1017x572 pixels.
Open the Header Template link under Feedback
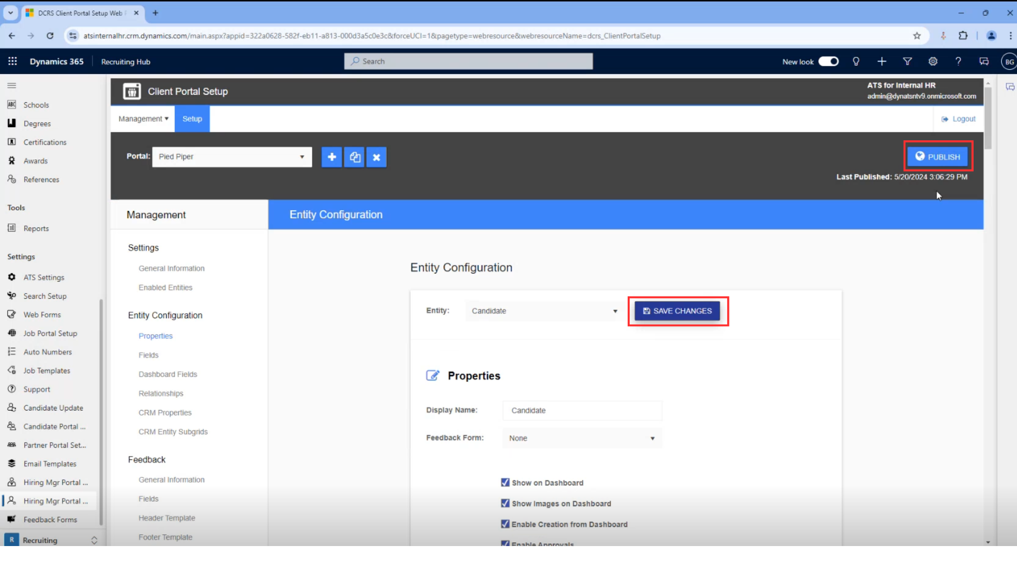click(x=167, y=518)
